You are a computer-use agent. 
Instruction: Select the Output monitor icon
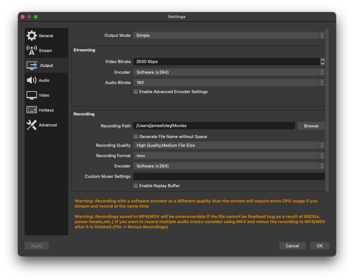coord(31,65)
